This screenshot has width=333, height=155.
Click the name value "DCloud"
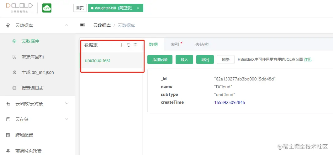coord(223,87)
